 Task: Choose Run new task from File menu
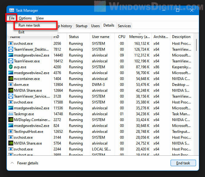pyautogui.click(x=29, y=25)
